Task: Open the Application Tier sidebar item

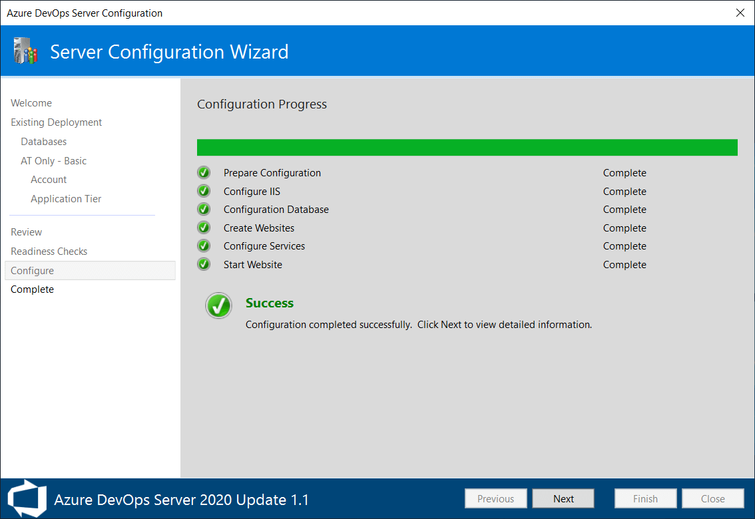Action: coord(66,199)
